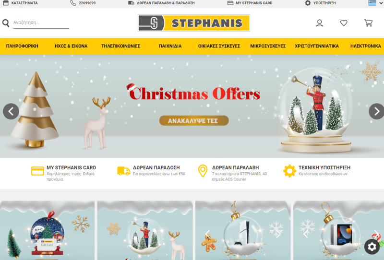The height and width of the screenshot is (260, 384).
Task: Click the yellow delivery truck icon
Action: [123, 171]
